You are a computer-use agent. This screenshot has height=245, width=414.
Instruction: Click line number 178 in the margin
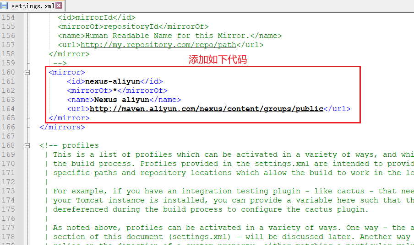pyautogui.click(x=8, y=237)
